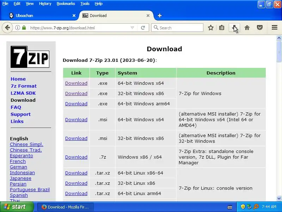Image resolution: width=282 pixels, height=212 pixels.
Task: Open the View menu
Action: 30,4
